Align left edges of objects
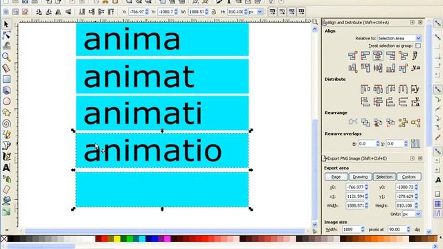The height and width of the screenshot is (249, 443). click(365, 55)
